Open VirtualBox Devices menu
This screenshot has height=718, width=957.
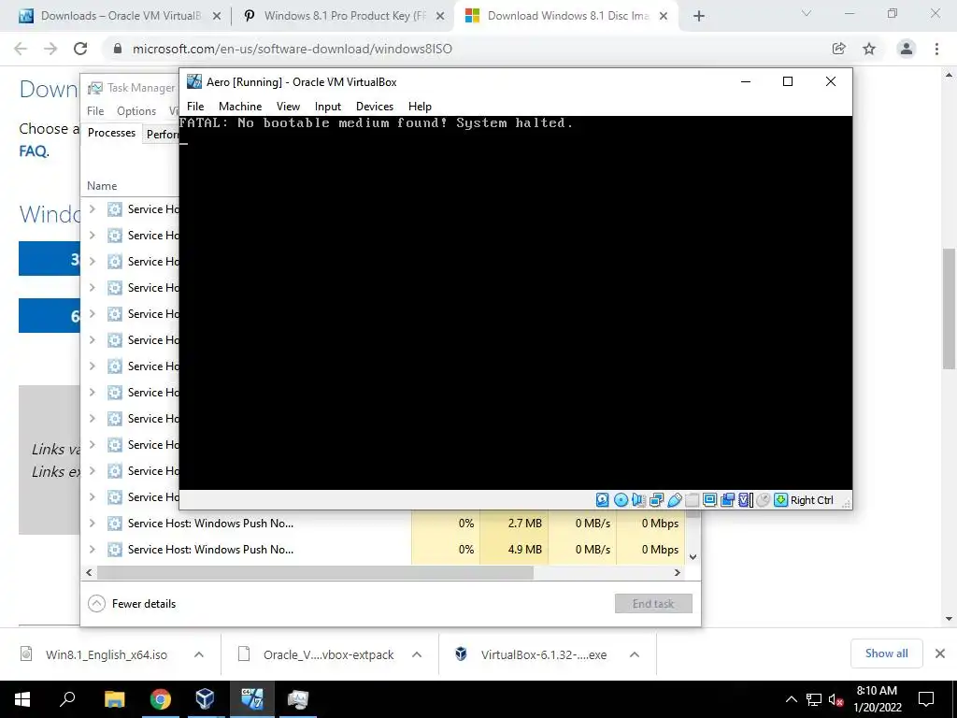click(x=375, y=107)
